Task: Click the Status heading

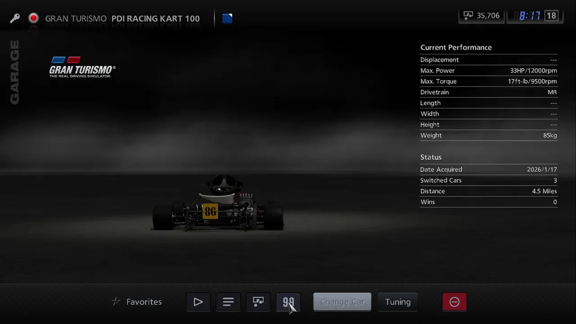Action: tap(431, 157)
